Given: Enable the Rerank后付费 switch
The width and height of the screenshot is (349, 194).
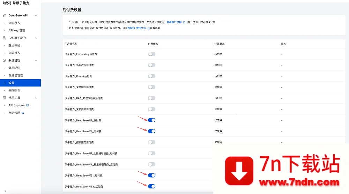Looking at the screenshot, I should point(151,76).
